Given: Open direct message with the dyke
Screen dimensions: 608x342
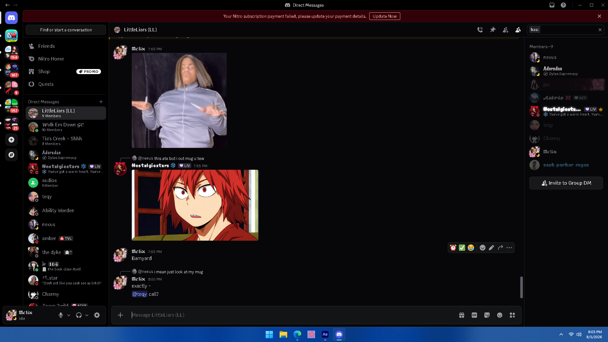Looking at the screenshot, I should [x=66, y=252].
